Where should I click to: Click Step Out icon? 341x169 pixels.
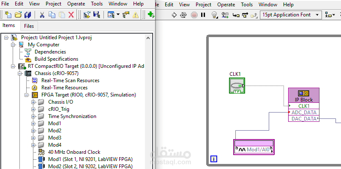(x=254, y=15)
